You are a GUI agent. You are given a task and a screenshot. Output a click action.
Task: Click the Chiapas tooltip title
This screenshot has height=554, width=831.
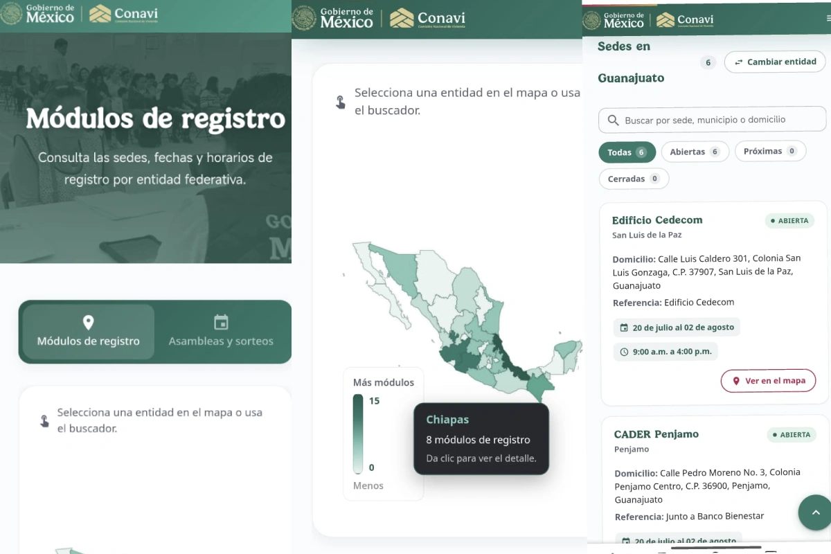[x=447, y=420]
